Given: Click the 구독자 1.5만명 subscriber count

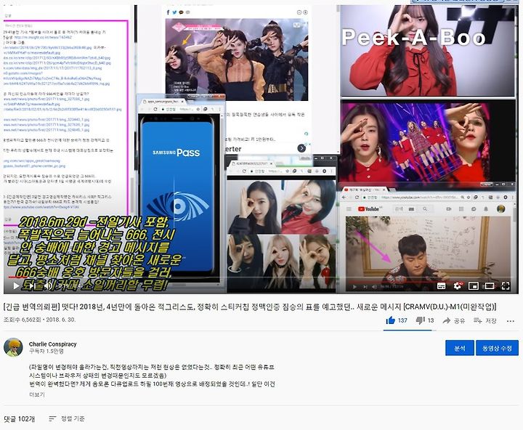Looking at the screenshot, I should coord(46,352).
